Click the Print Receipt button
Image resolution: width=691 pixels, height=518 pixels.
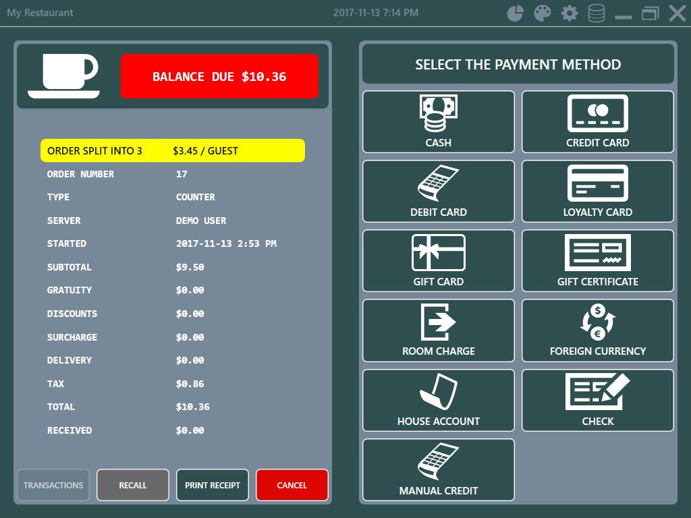(x=213, y=485)
